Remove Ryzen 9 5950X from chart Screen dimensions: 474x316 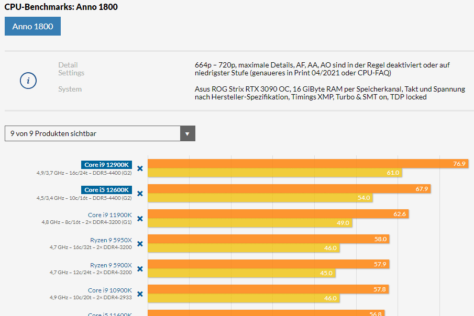coord(140,244)
